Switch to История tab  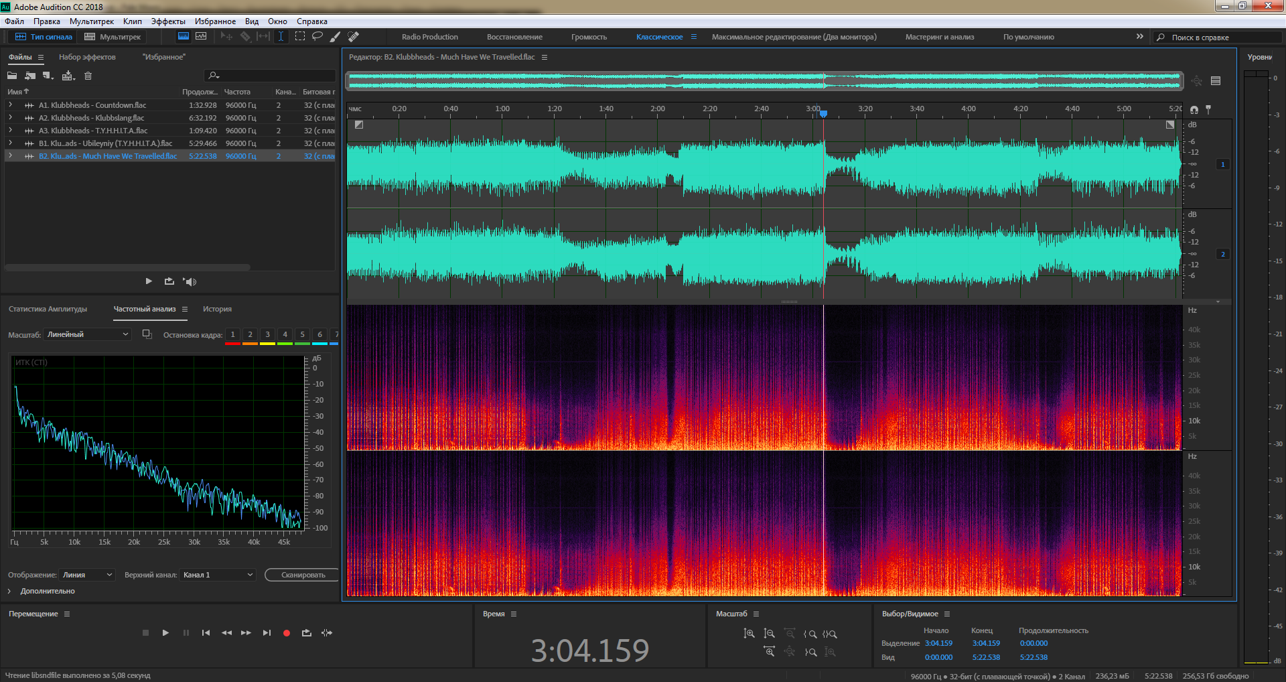coord(217,309)
